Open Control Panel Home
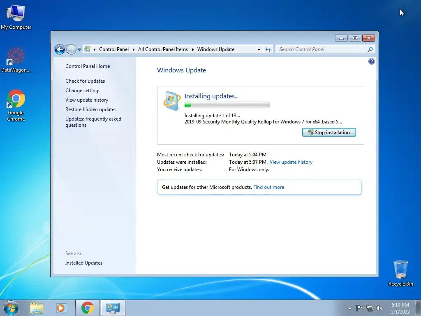Screen dimensions: 421x316 (88, 66)
